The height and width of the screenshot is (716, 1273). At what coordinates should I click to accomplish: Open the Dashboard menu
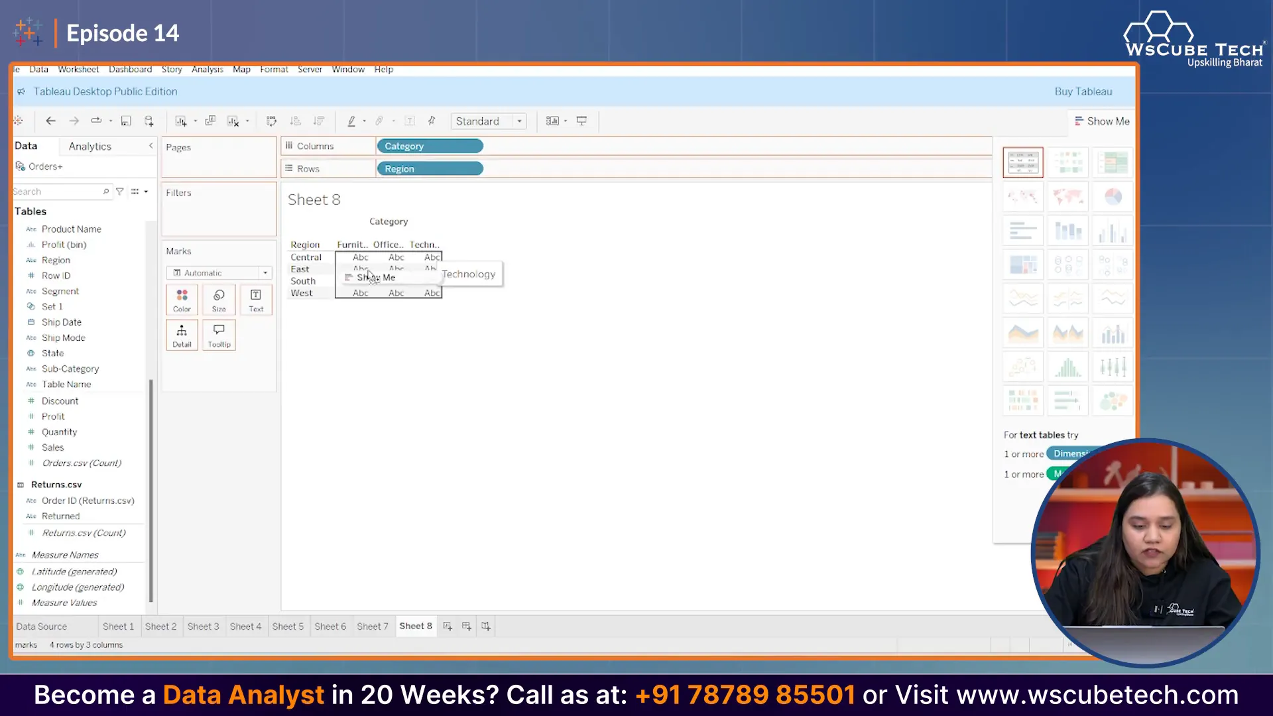[131, 70]
